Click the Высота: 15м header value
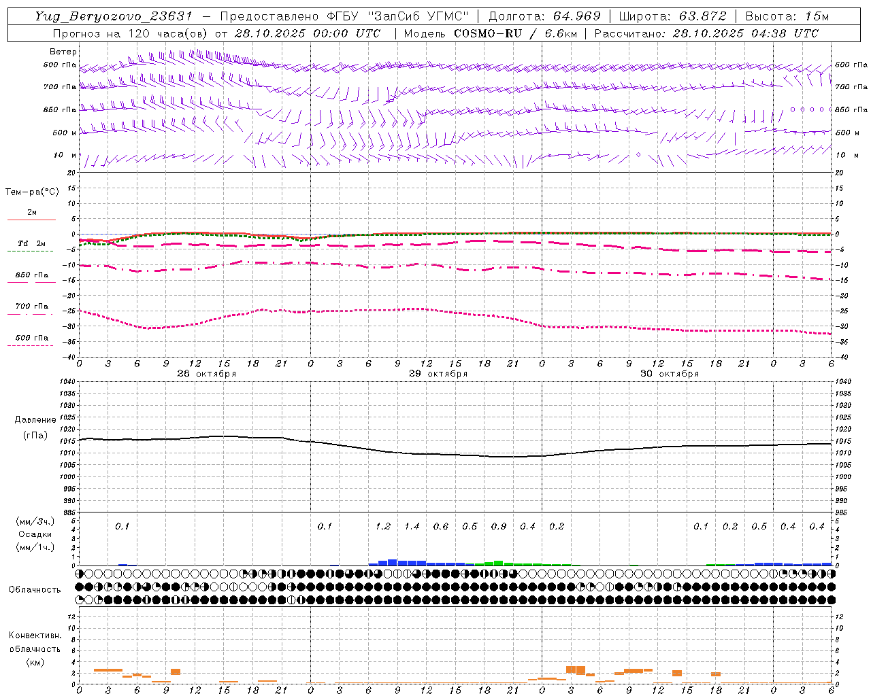 click(787, 16)
